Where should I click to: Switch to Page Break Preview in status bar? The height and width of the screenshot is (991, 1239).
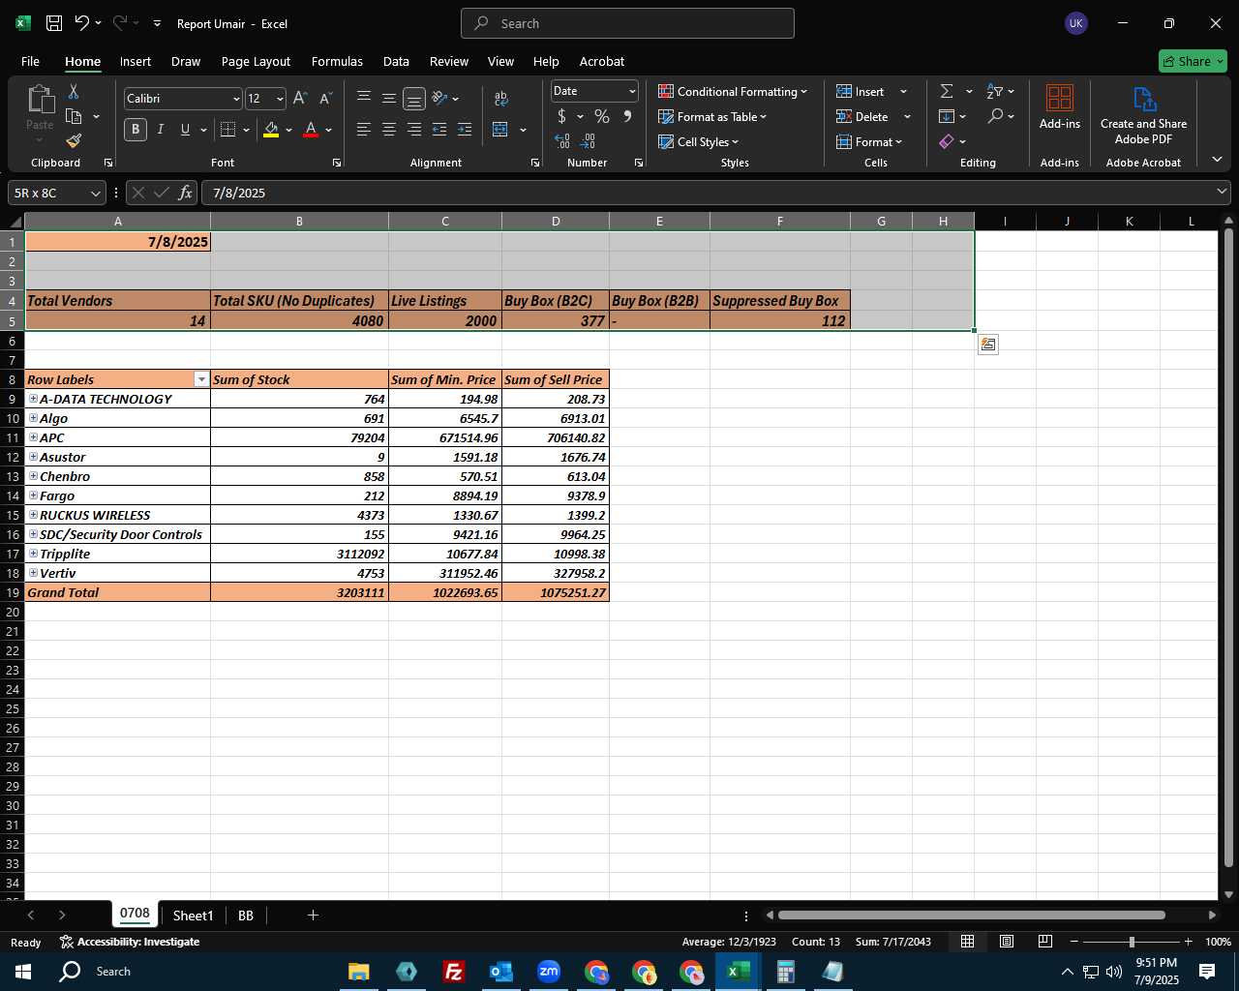(1044, 942)
